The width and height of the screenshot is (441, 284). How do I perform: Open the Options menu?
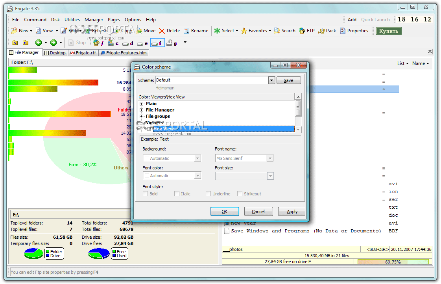pyautogui.click(x=133, y=20)
